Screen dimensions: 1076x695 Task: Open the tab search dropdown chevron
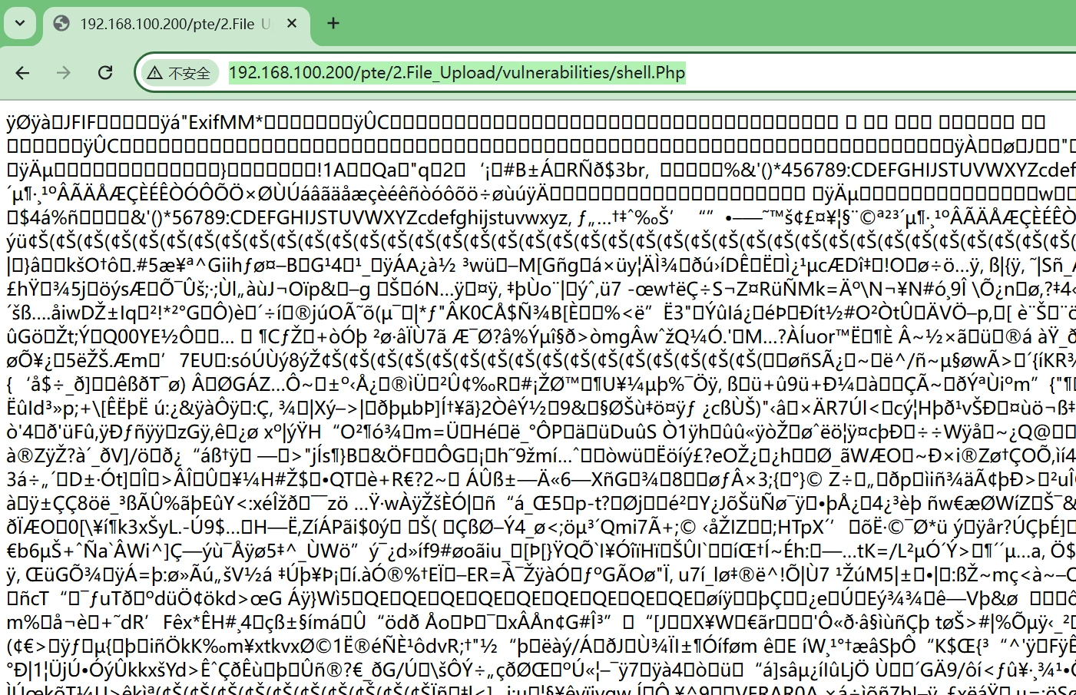[20, 23]
